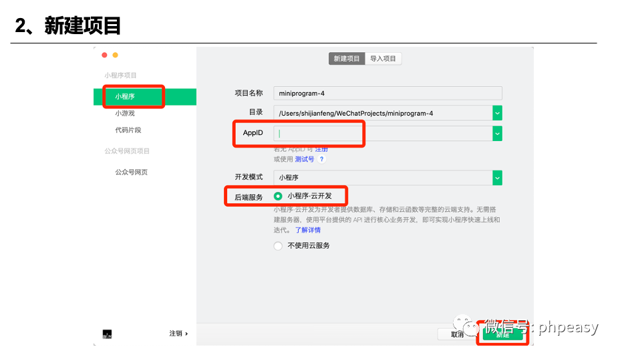Click the 目录 path field

coord(383,113)
